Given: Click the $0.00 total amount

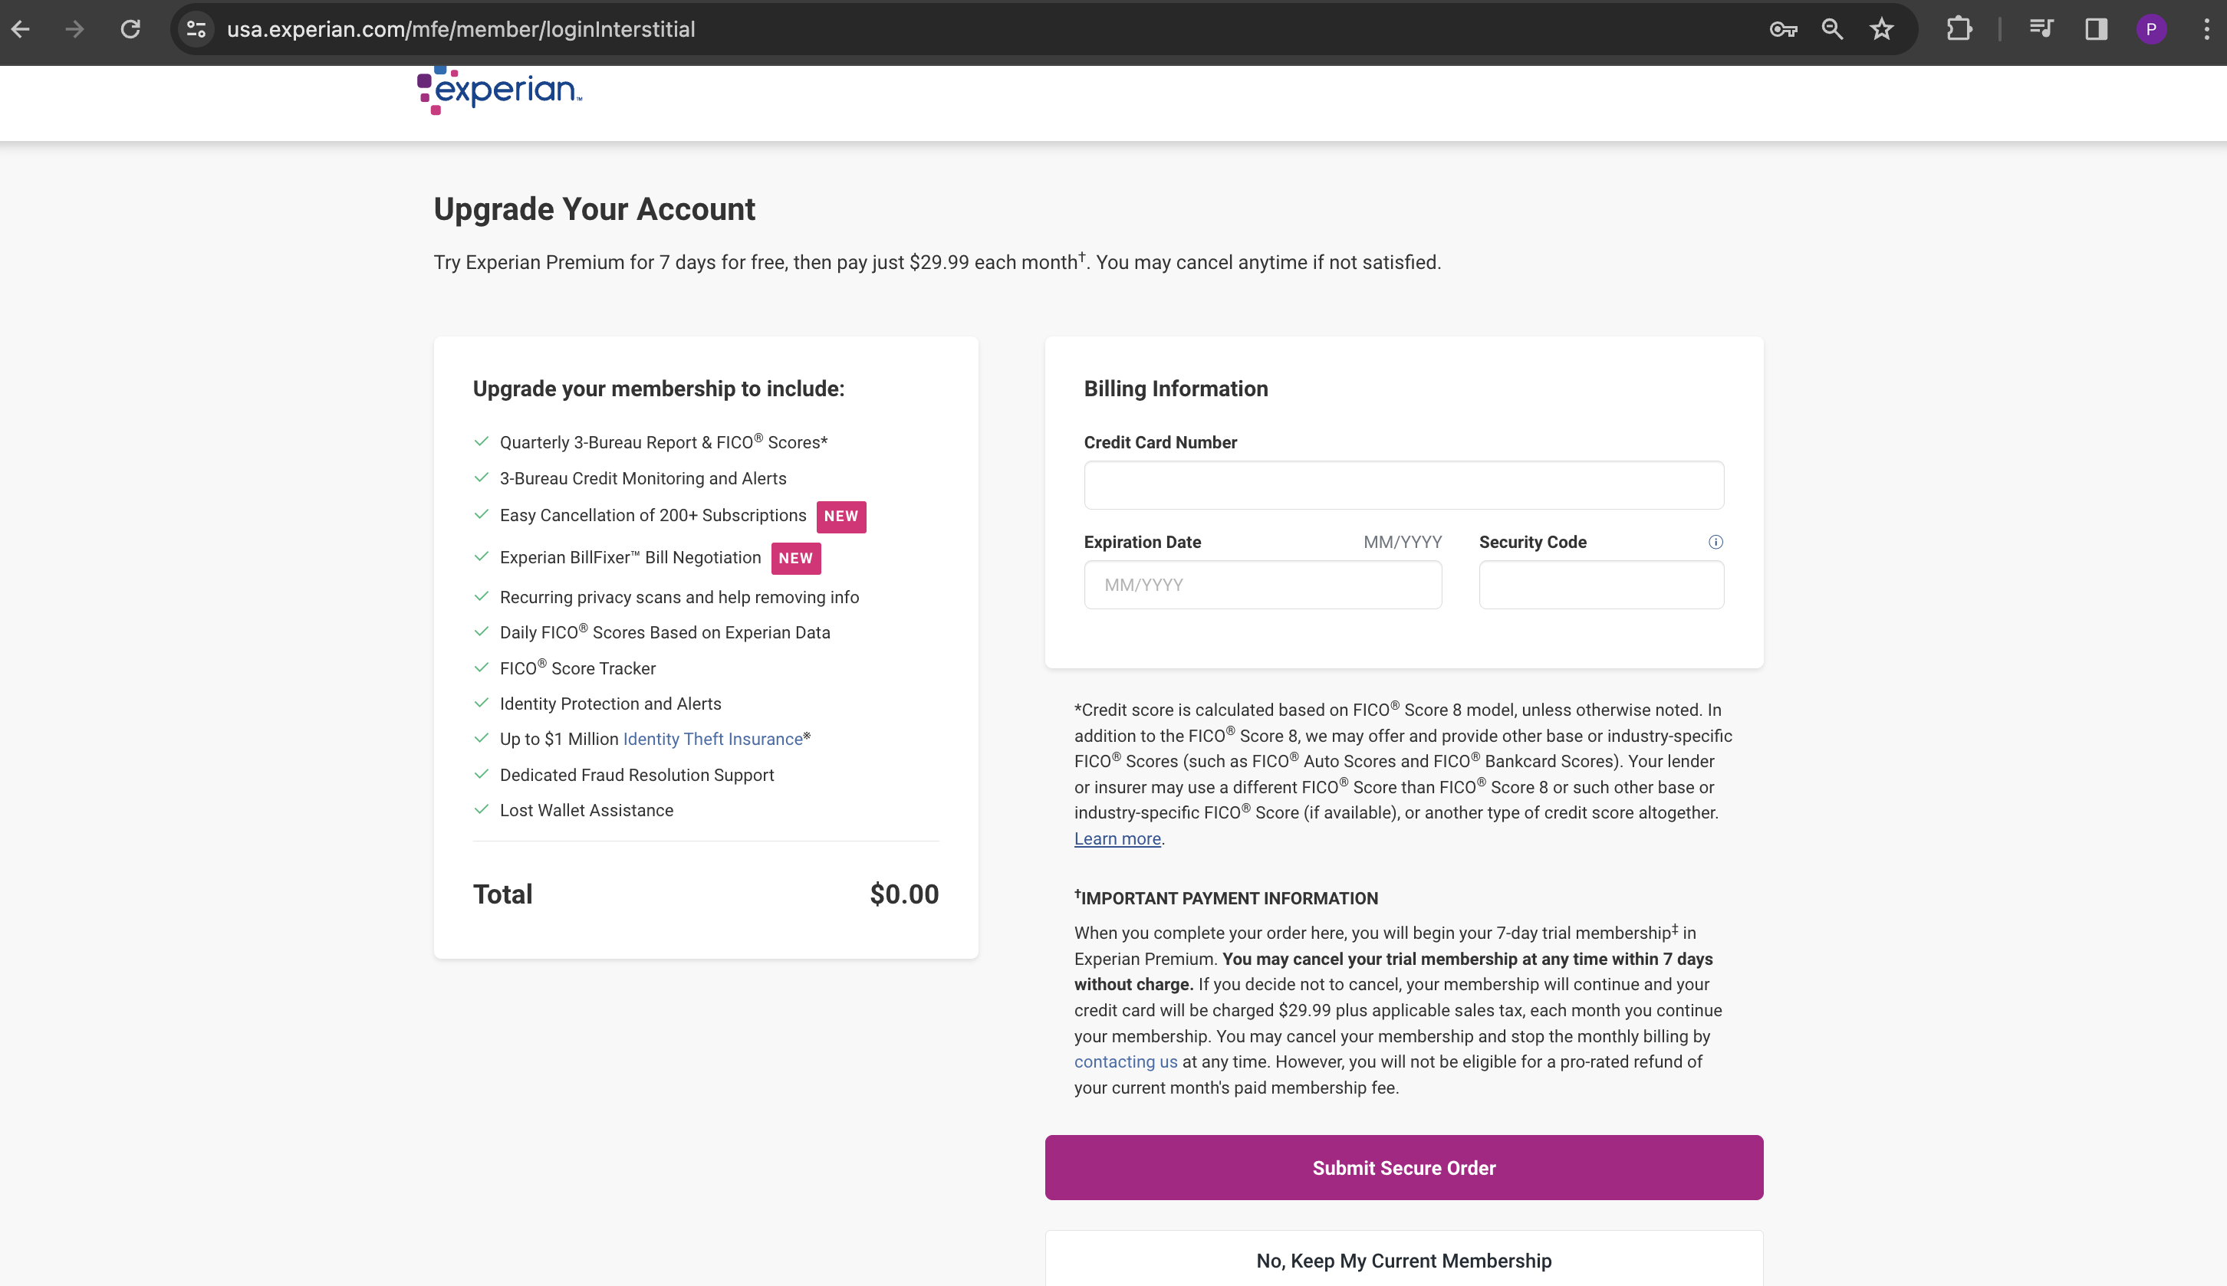Looking at the screenshot, I should click(x=904, y=894).
